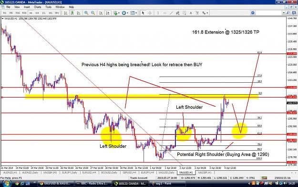The image size is (298, 187).
Task: Open the Help menu
Action: [71, 7]
